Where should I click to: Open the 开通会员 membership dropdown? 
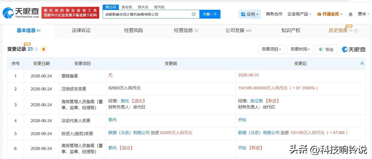[x=330, y=14]
